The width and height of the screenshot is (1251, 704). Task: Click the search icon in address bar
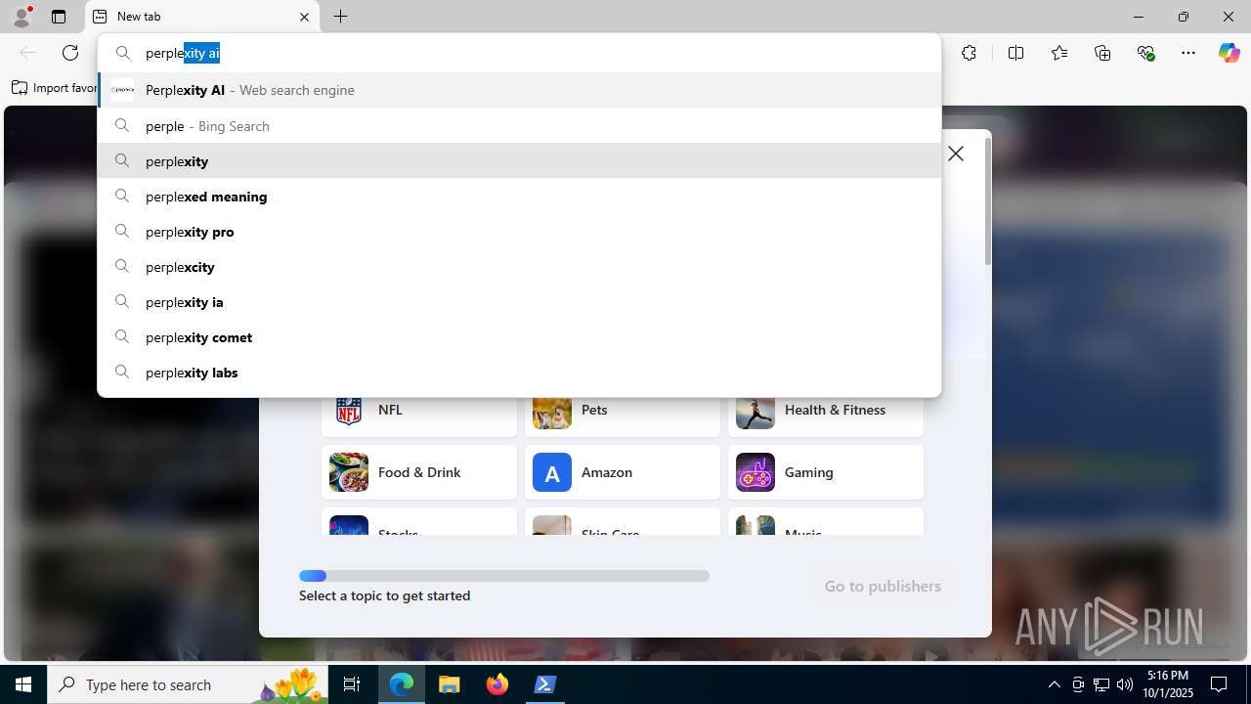click(123, 53)
